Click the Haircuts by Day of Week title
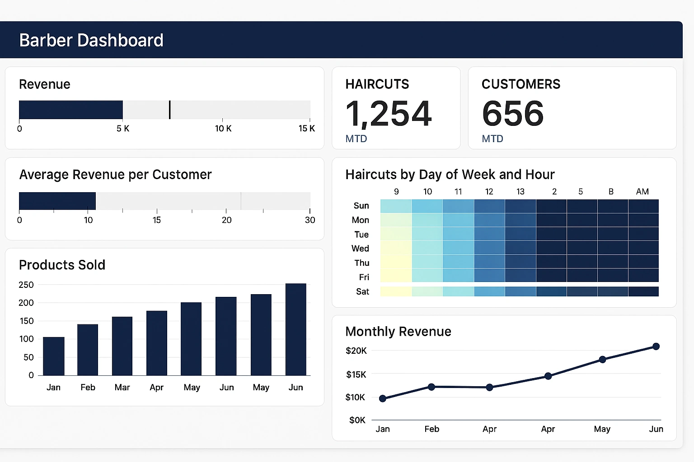This screenshot has height=462, width=694. tap(450, 175)
